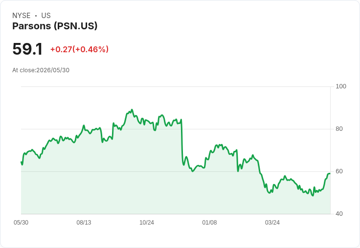Image resolution: width=360 pixels, height=248 pixels.
Task: Click the 08/13 x-axis date label
Action: (x=84, y=222)
